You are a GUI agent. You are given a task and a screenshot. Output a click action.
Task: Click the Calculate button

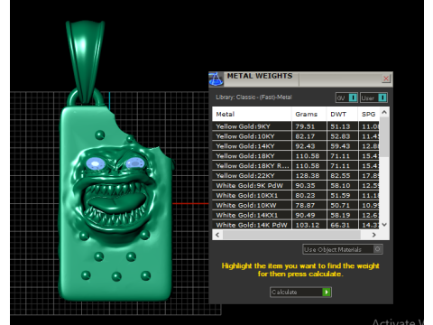coord(300,292)
